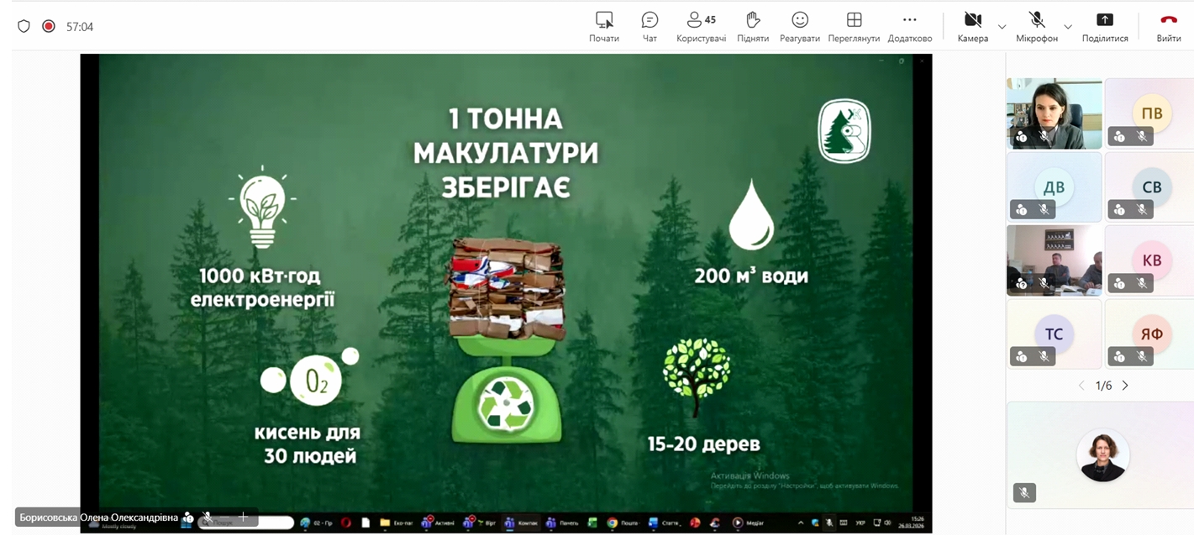Click the muted mic icon on КВ tile
The height and width of the screenshot is (536, 1194).
(1142, 283)
